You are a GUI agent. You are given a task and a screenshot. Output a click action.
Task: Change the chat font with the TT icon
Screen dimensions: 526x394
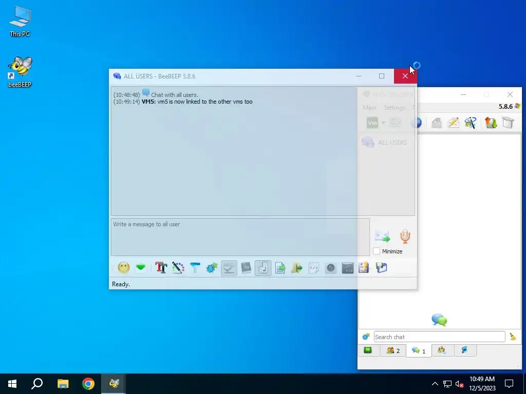tap(161, 268)
